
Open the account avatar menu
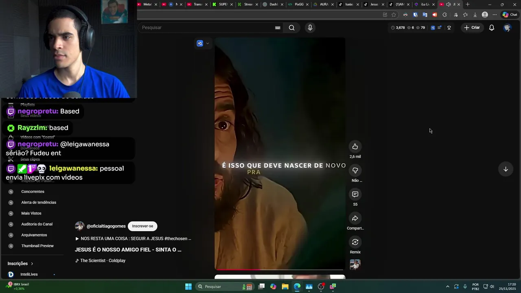click(x=507, y=28)
